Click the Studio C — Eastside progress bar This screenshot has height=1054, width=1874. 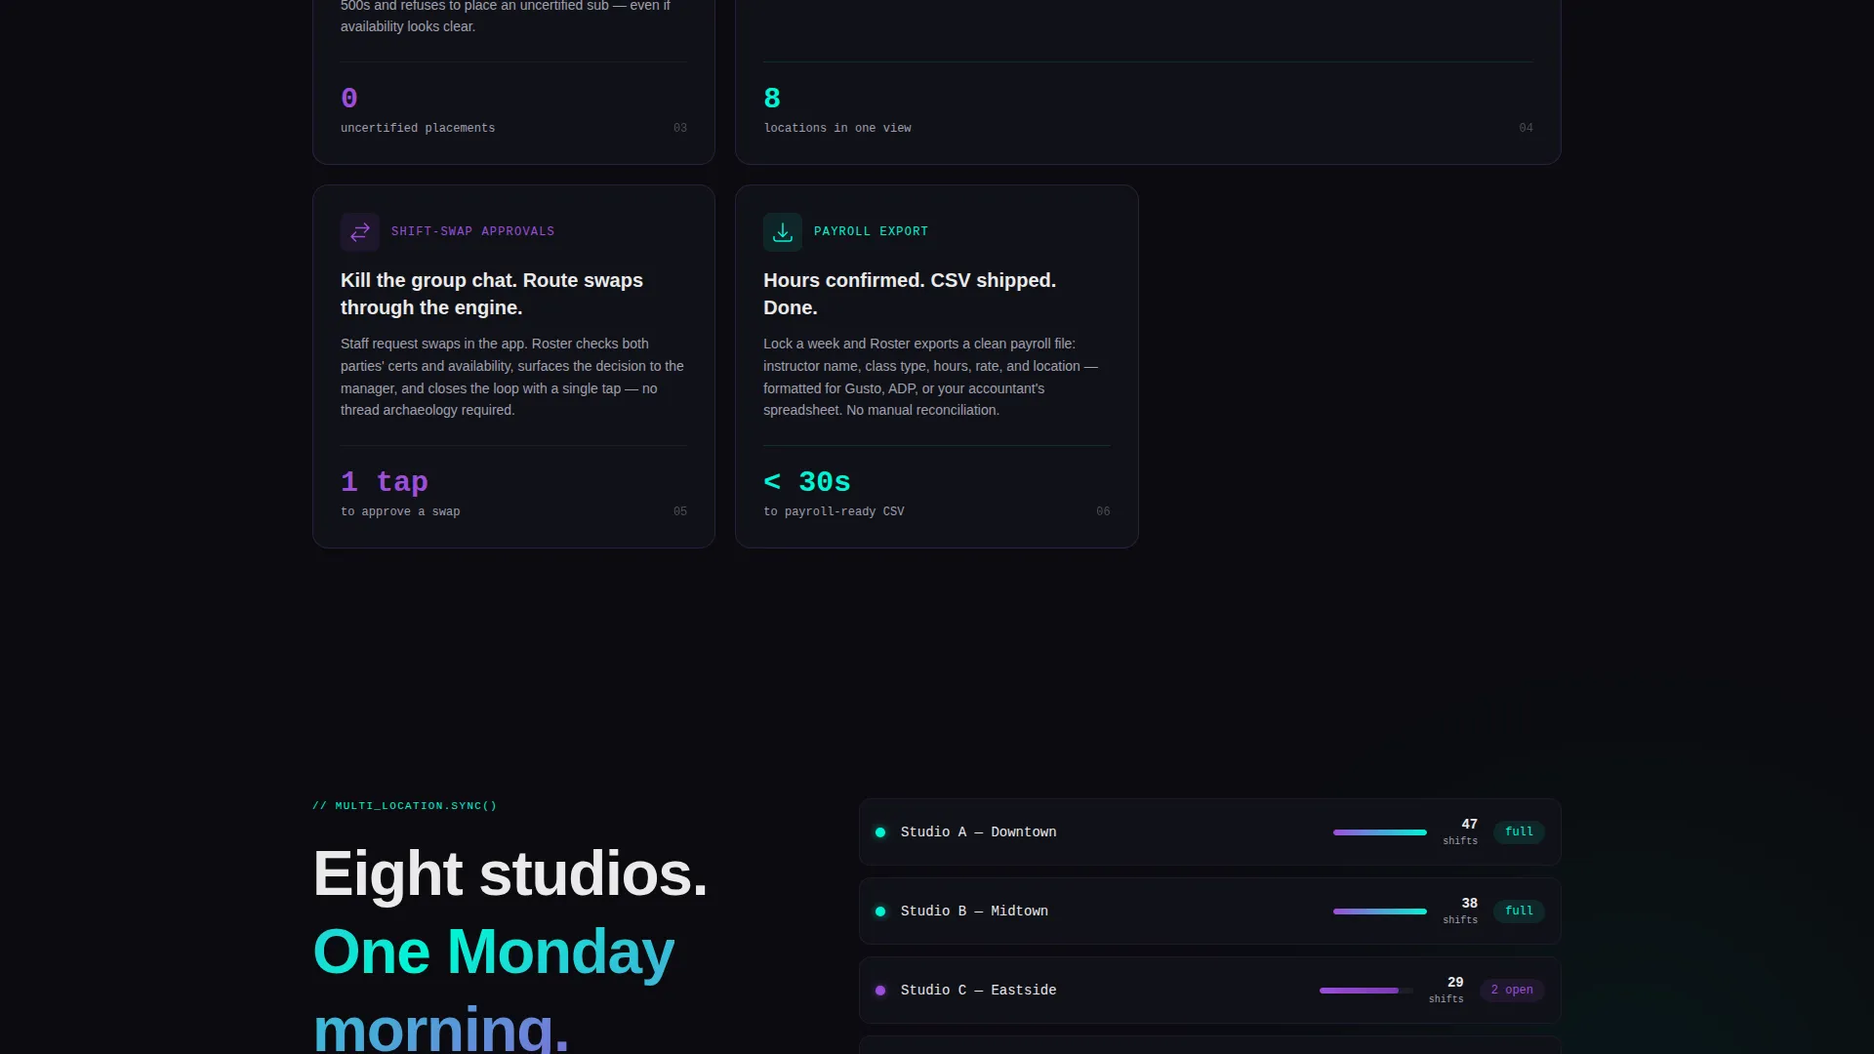1365,991
